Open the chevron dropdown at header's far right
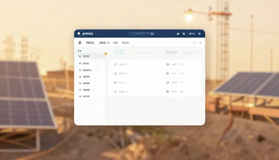The image size is (279, 160). pos(200,34)
